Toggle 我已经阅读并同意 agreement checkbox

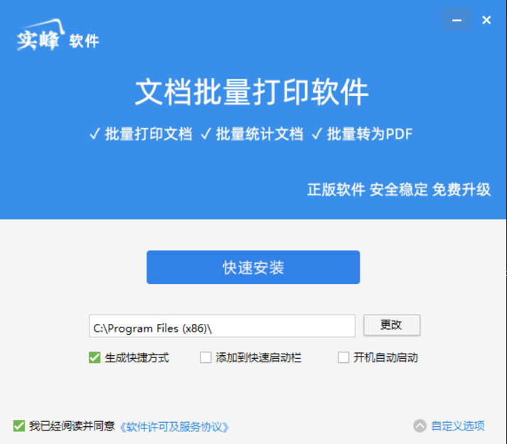pos(19,426)
